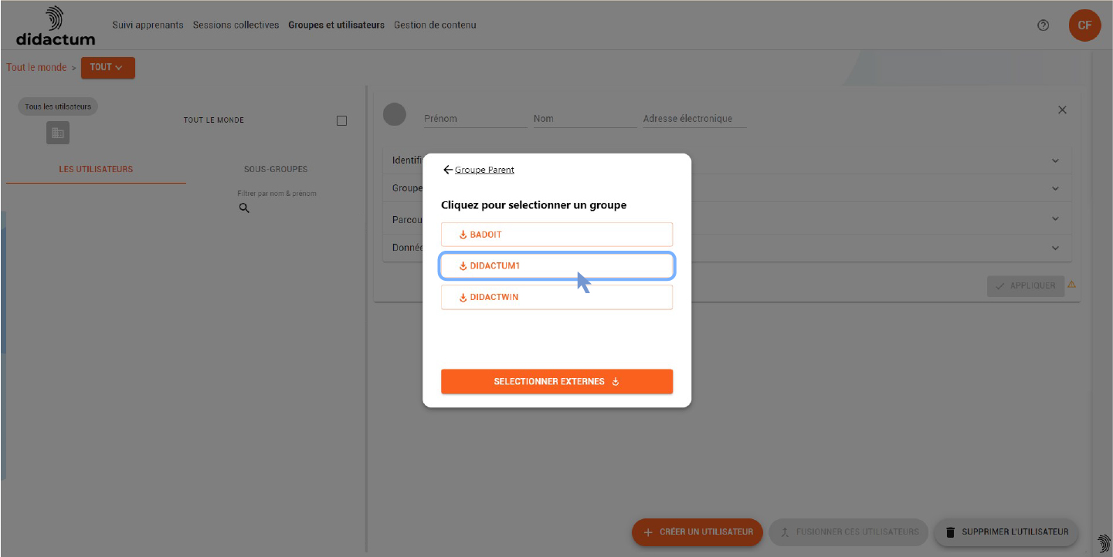
Task: Open the TOUT dropdown button
Action: click(108, 68)
